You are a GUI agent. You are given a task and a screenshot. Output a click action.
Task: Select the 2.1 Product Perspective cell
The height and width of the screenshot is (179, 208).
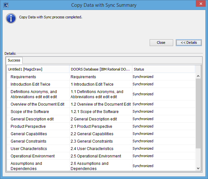pos(91,127)
